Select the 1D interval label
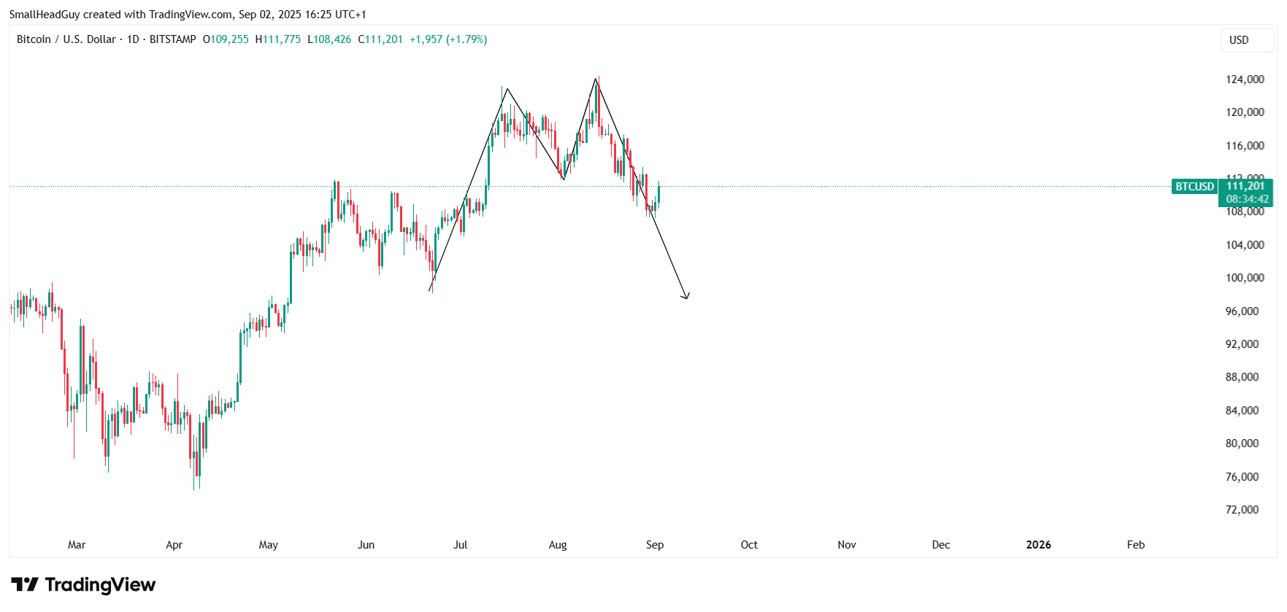Screen dimensions: 1287x612 (133, 39)
